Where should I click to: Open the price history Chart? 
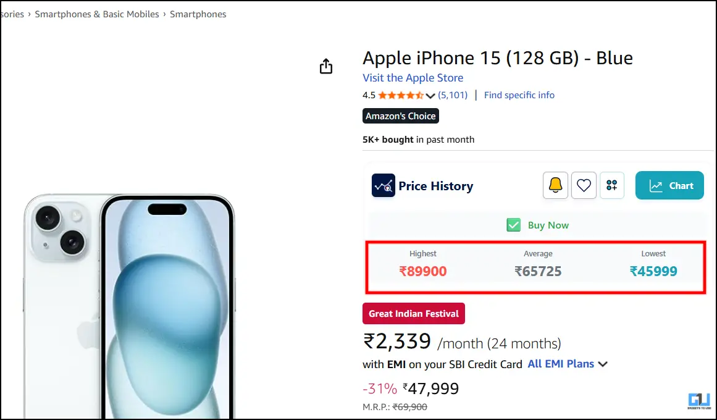click(x=669, y=185)
